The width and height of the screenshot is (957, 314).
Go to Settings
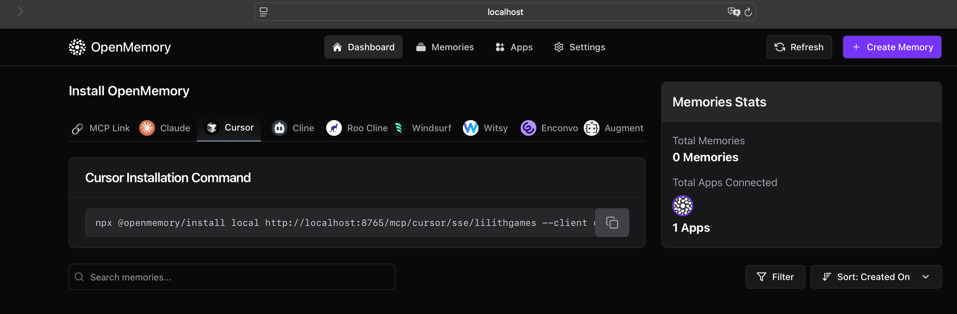579,47
